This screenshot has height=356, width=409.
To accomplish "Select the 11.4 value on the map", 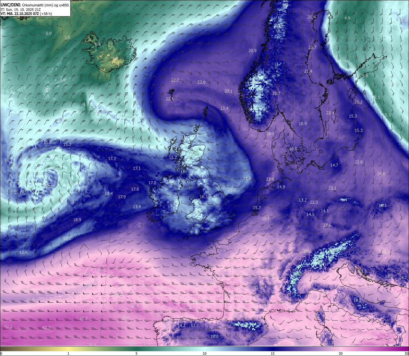I will pos(232,190).
